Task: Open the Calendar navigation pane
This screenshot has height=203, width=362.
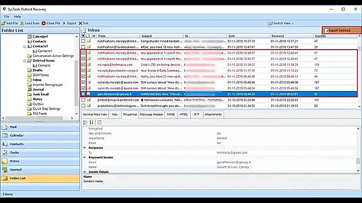Action: point(40,136)
